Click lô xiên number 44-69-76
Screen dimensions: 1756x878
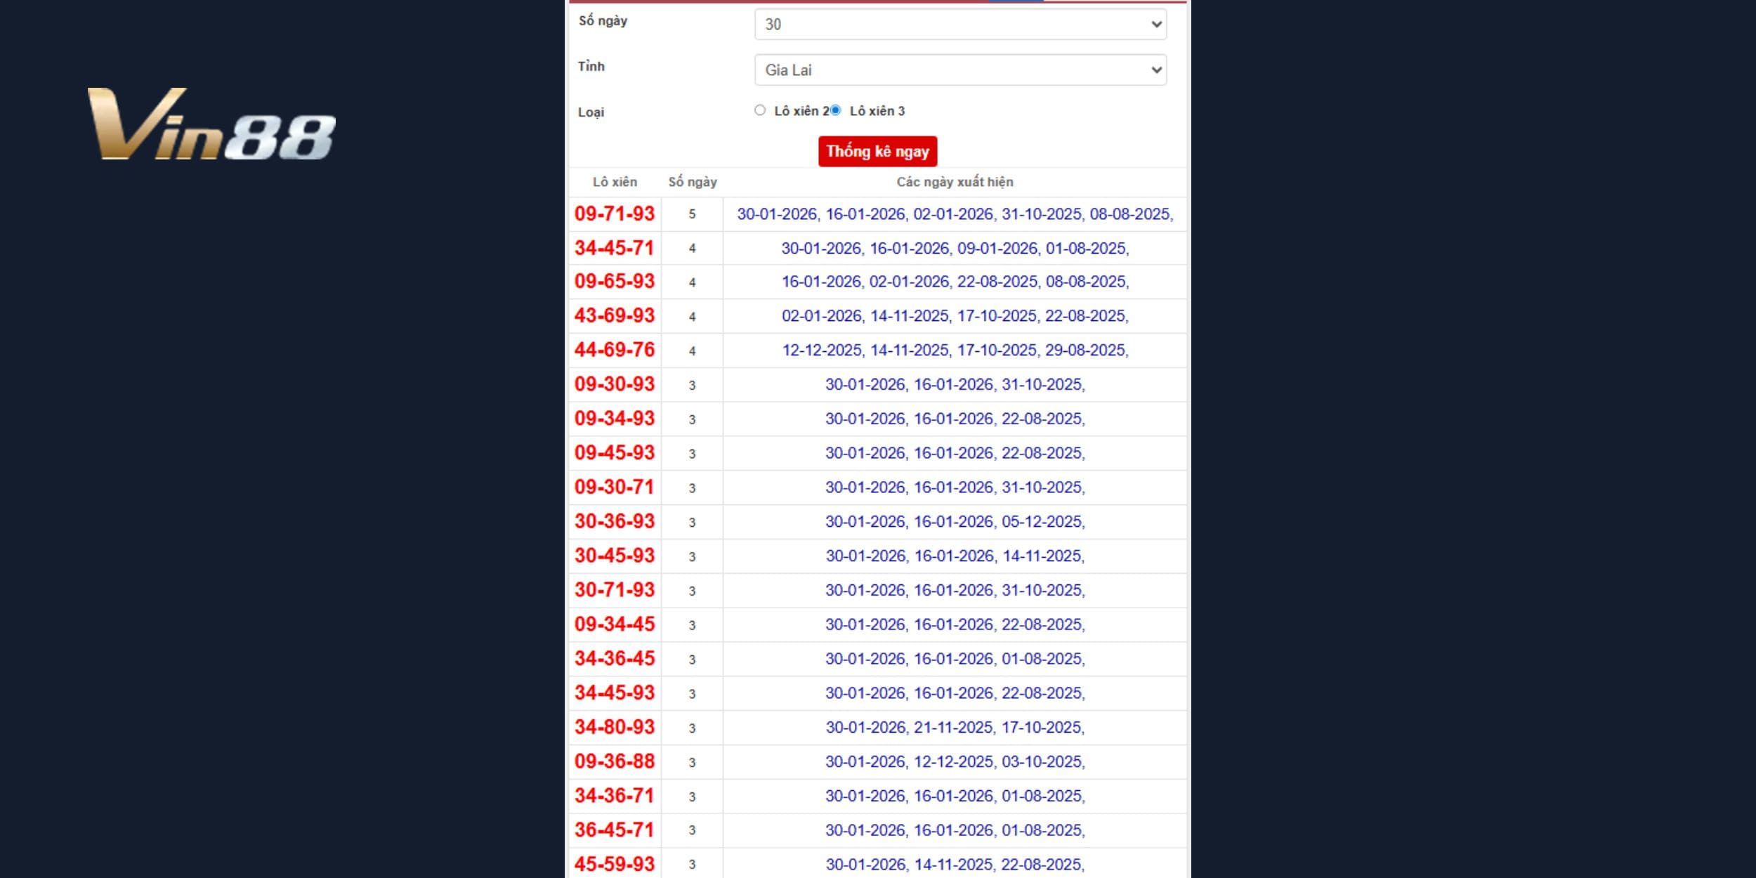click(x=614, y=350)
